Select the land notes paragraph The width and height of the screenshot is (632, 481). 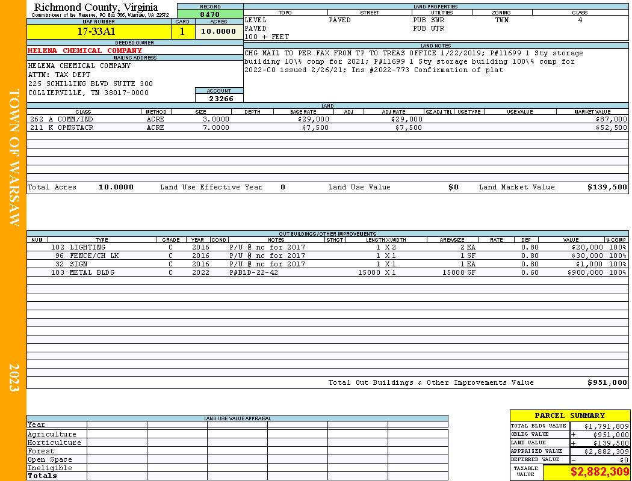[414, 61]
